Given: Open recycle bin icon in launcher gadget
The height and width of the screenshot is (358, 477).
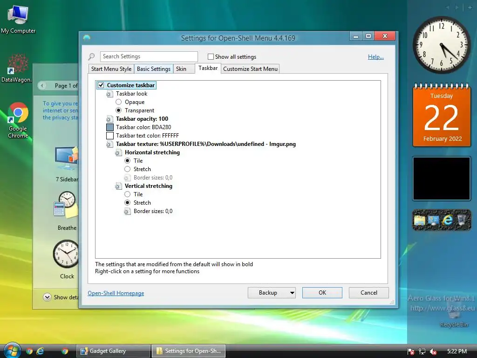Looking at the screenshot, I should point(462,220).
